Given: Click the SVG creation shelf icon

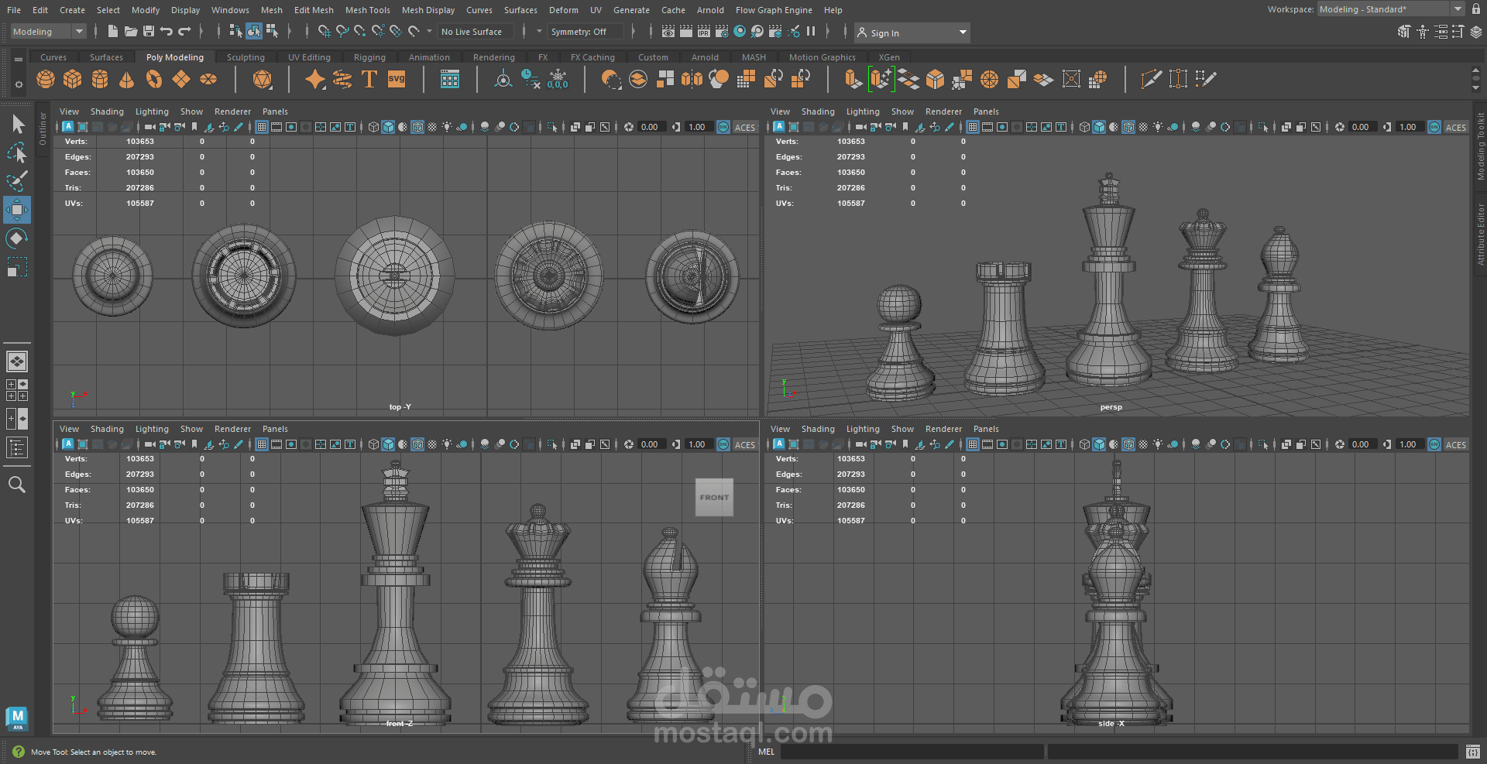Looking at the screenshot, I should (397, 79).
